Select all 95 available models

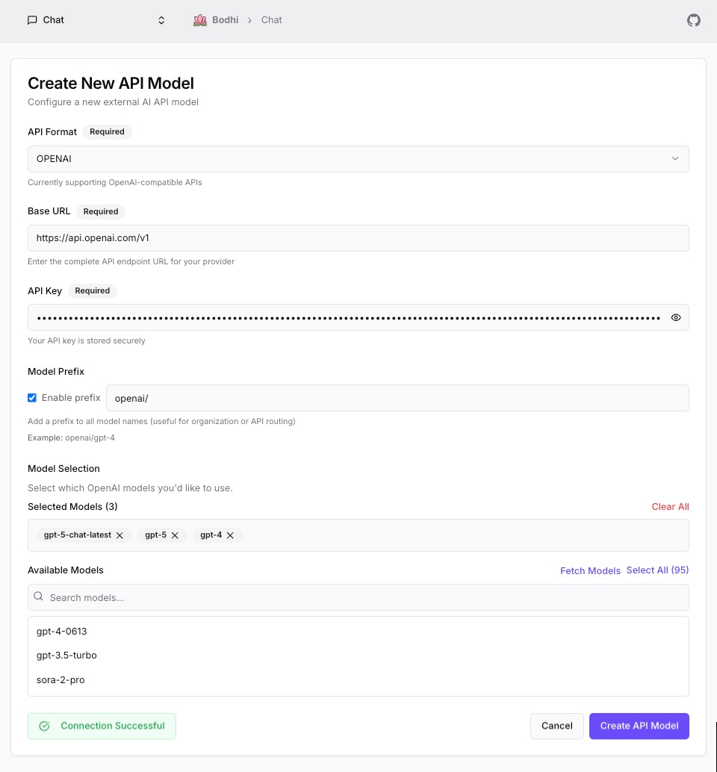(x=657, y=570)
